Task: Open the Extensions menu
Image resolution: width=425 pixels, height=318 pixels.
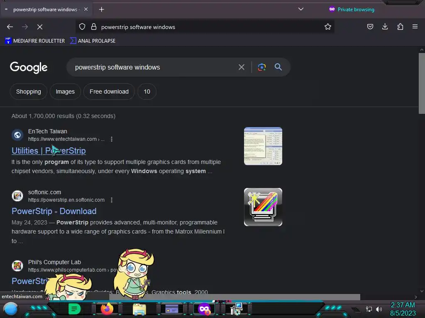Action: [400, 26]
